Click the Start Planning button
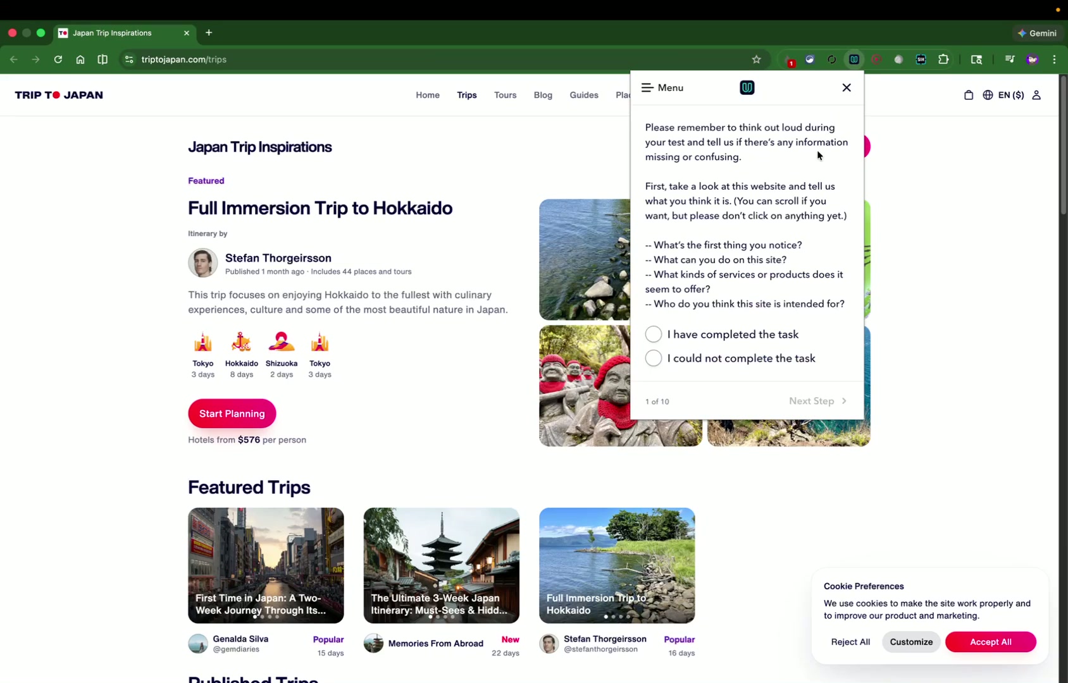 pyautogui.click(x=232, y=413)
